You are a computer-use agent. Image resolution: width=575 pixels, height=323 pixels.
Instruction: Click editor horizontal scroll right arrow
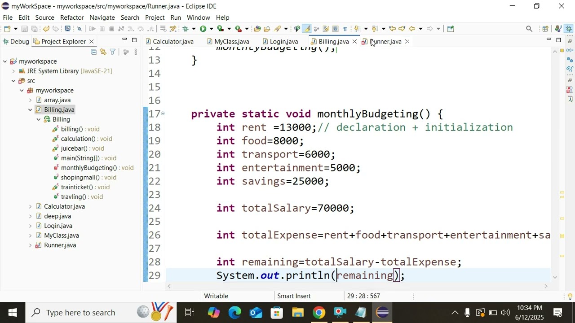click(546, 286)
